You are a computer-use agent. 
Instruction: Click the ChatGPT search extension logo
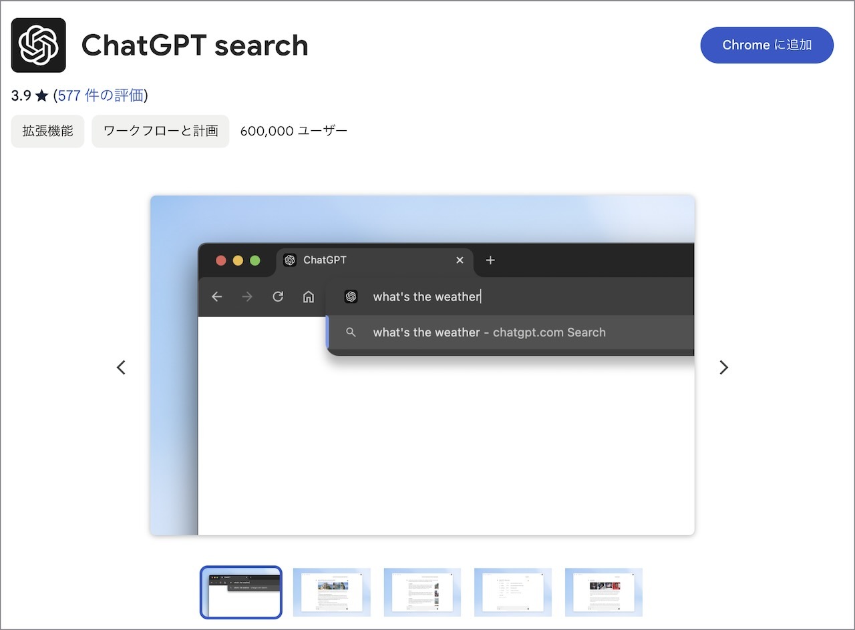(39, 45)
